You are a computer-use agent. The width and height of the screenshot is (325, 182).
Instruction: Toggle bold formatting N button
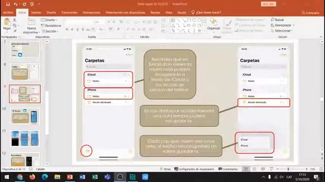click(67, 29)
